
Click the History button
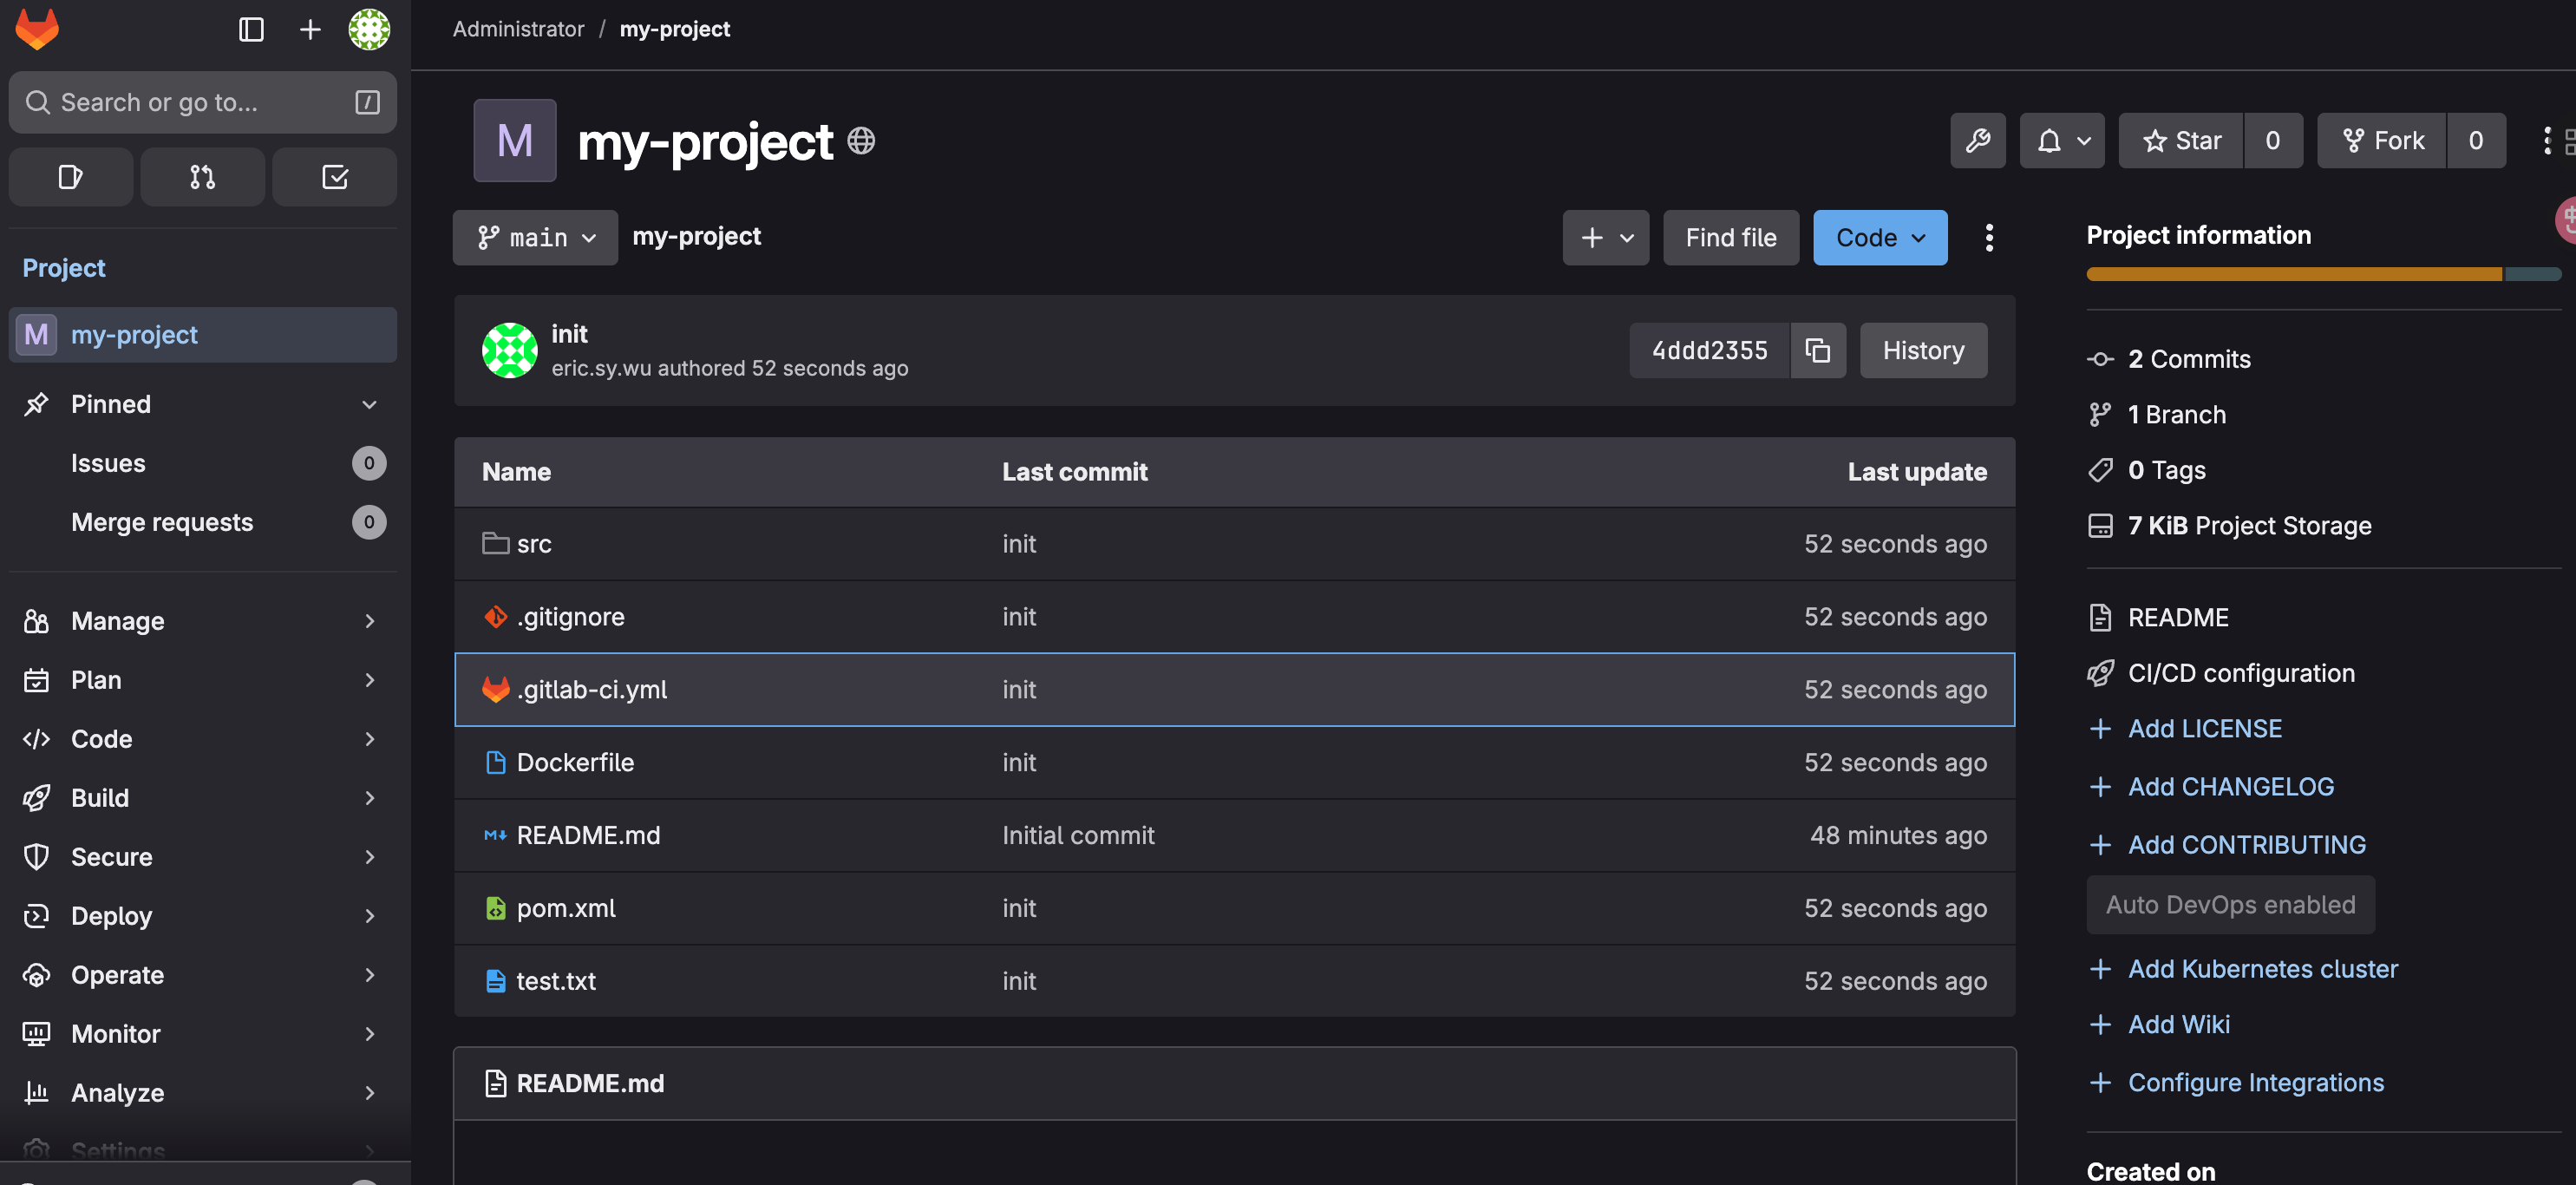coord(1922,350)
